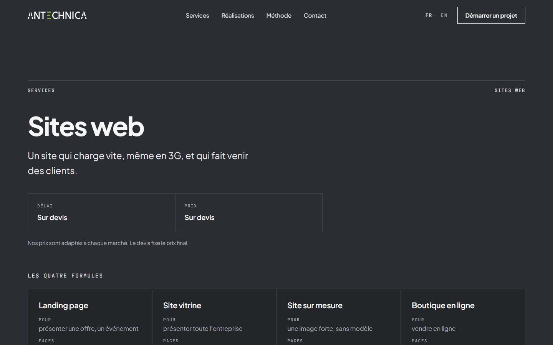Click the Sites web main heading
The width and height of the screenshot is (553, 345).
(86, 126)
